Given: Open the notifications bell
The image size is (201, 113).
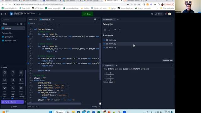Looking at the screenshot, I should pos(166,14).
